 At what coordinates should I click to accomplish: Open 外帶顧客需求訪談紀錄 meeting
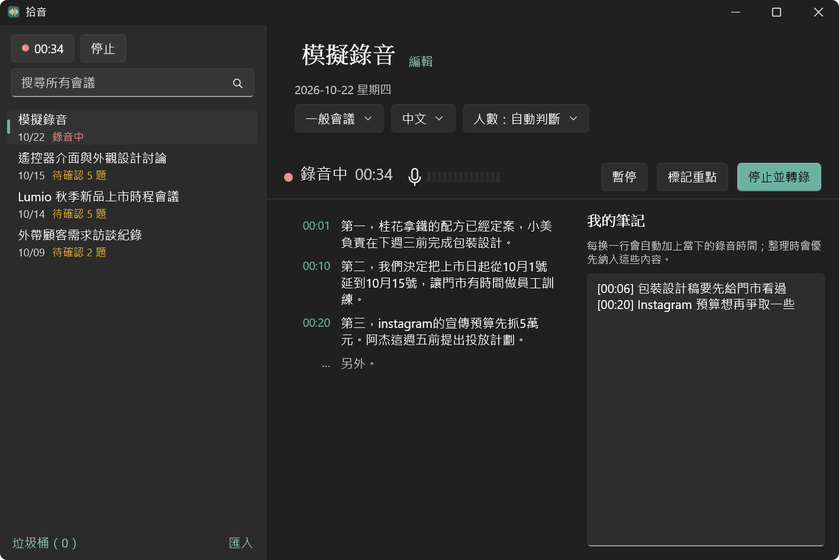tap(132, 243)
